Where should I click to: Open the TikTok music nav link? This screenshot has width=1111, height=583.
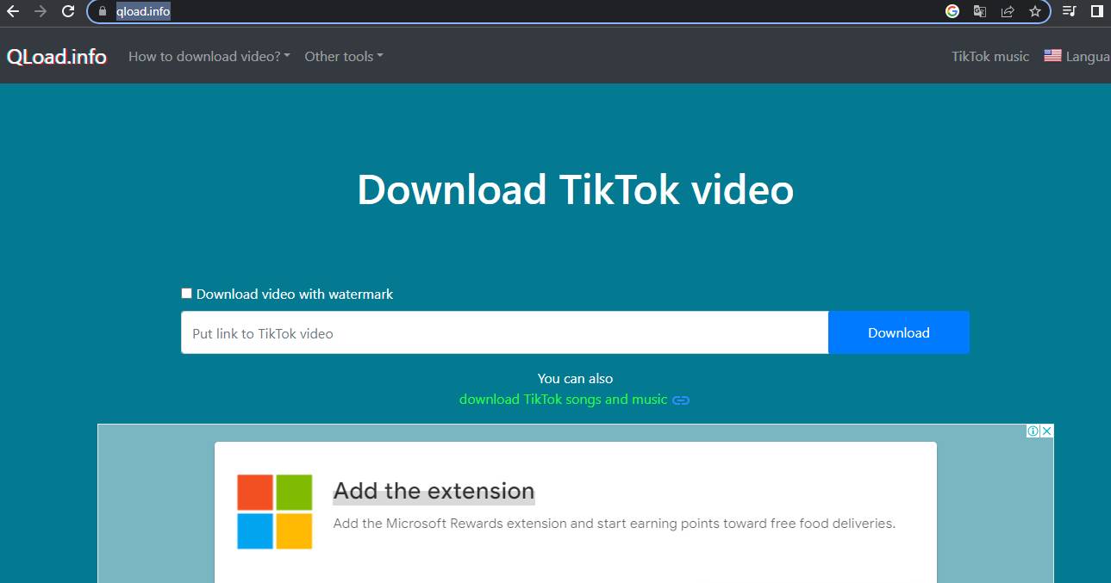click(x=990, y=56)
